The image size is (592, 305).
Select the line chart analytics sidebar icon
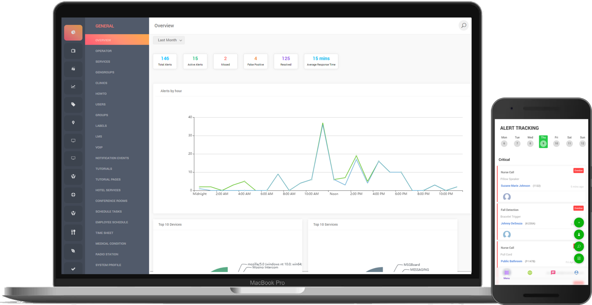click(73, 87)
